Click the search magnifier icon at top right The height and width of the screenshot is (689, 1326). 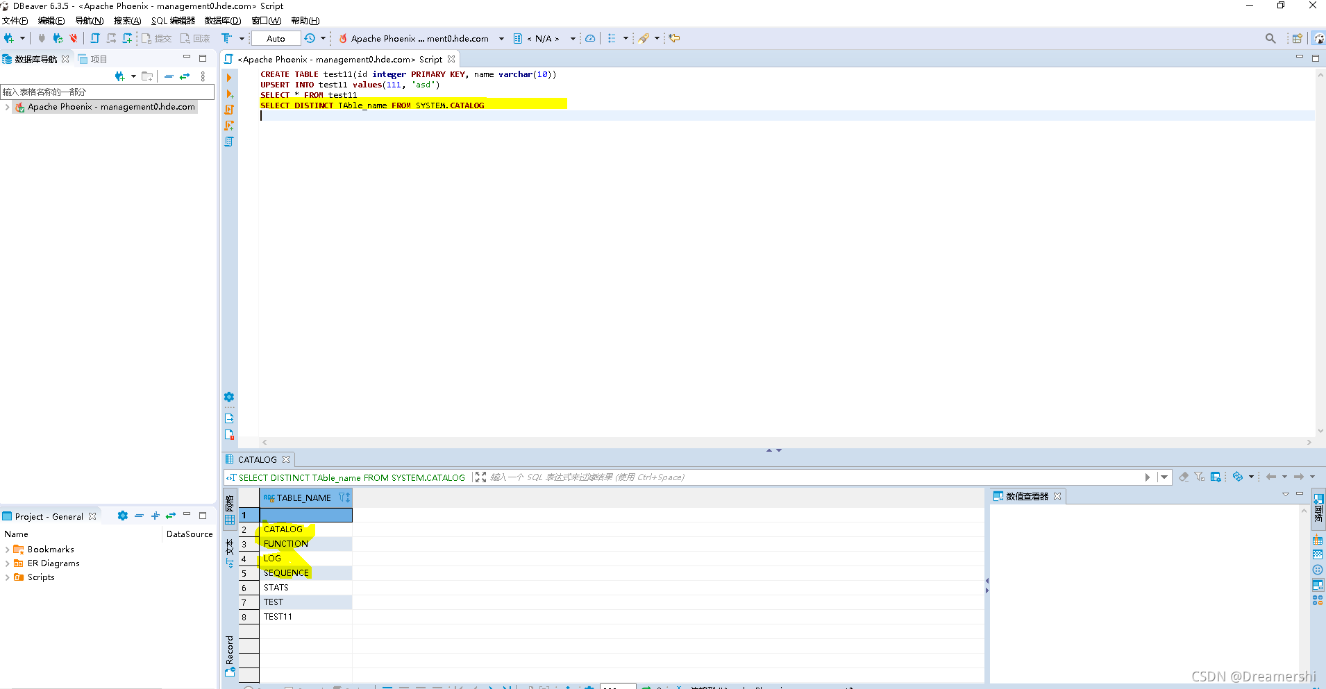1270,38
